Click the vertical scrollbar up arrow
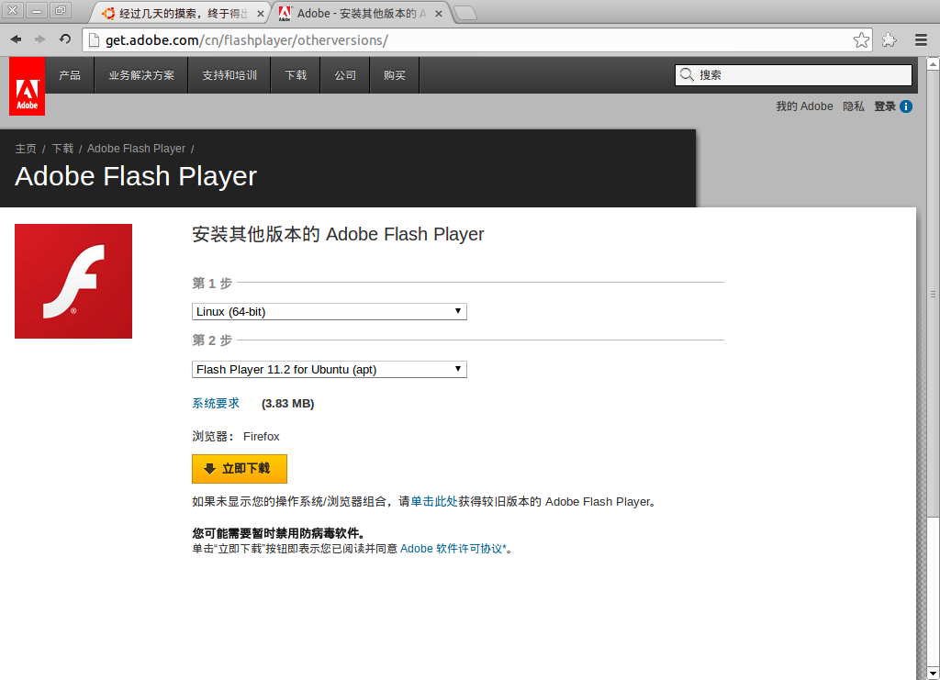 [933, 63]
